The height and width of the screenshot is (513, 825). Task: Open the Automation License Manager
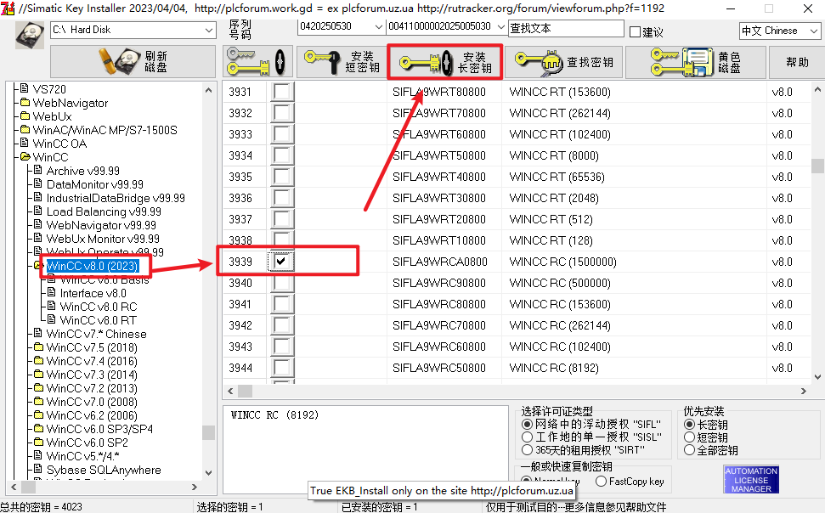[751, 480]
